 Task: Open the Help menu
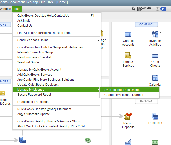click(x=17, y=9)
